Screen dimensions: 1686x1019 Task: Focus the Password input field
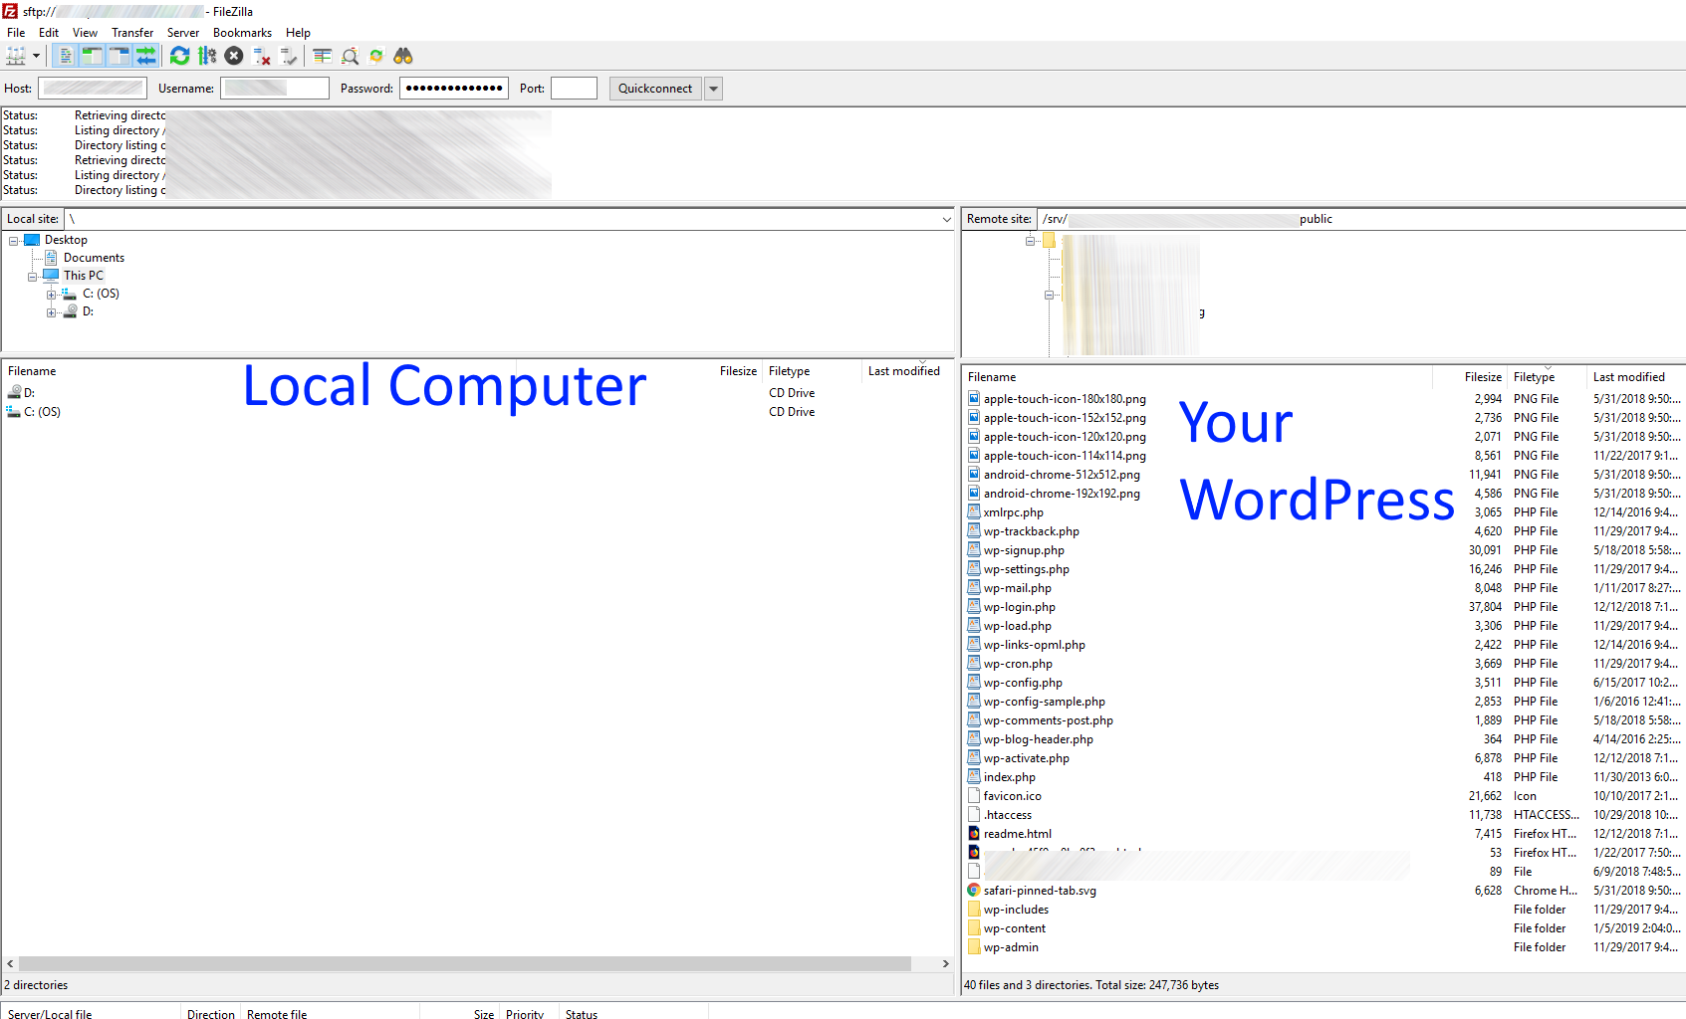pos(454,89)
